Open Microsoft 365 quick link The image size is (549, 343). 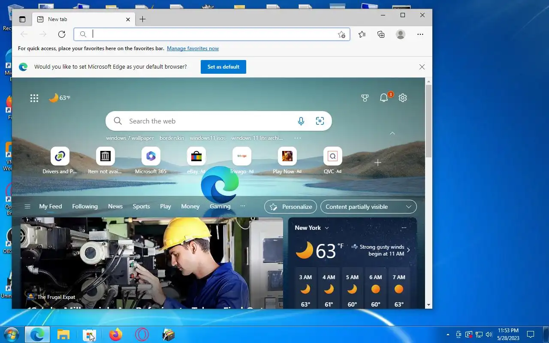tap(151, 161)
